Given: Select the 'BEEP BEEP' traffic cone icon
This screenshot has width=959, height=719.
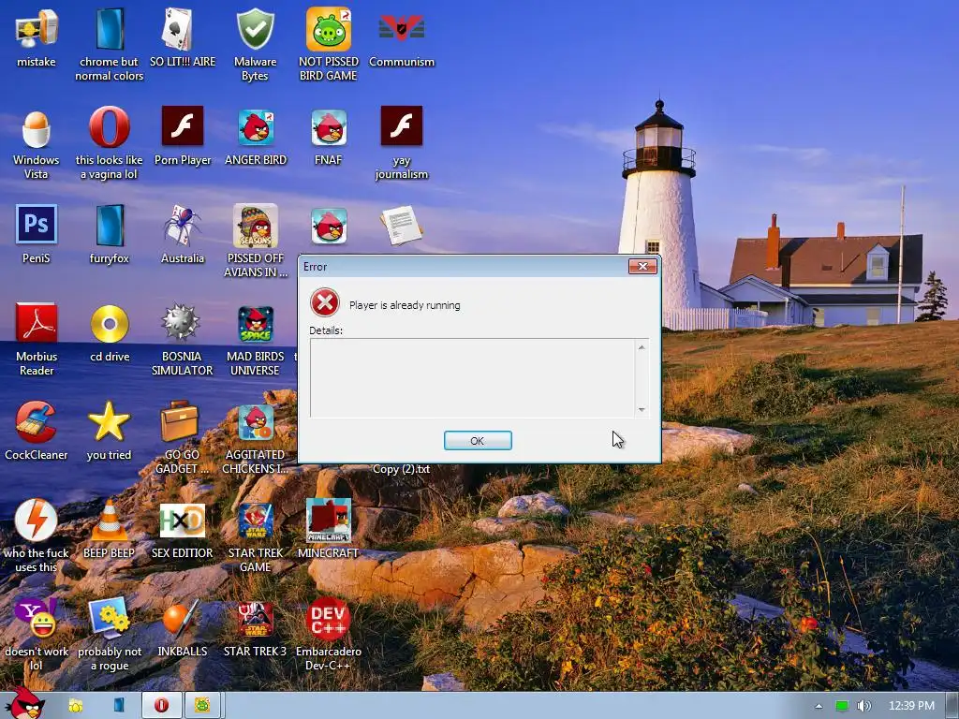Looking at the screenshot, I should [x=110, y=521].
